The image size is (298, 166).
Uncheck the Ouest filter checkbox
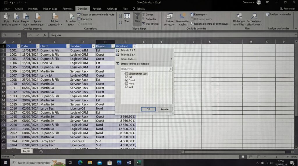coord(127,80)
